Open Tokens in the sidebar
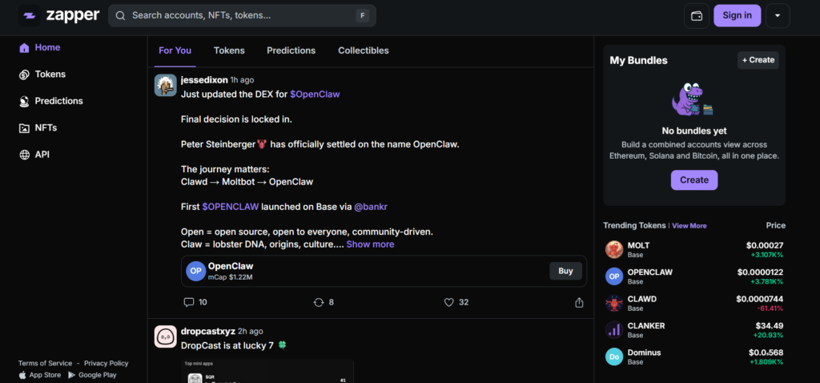 50,75
